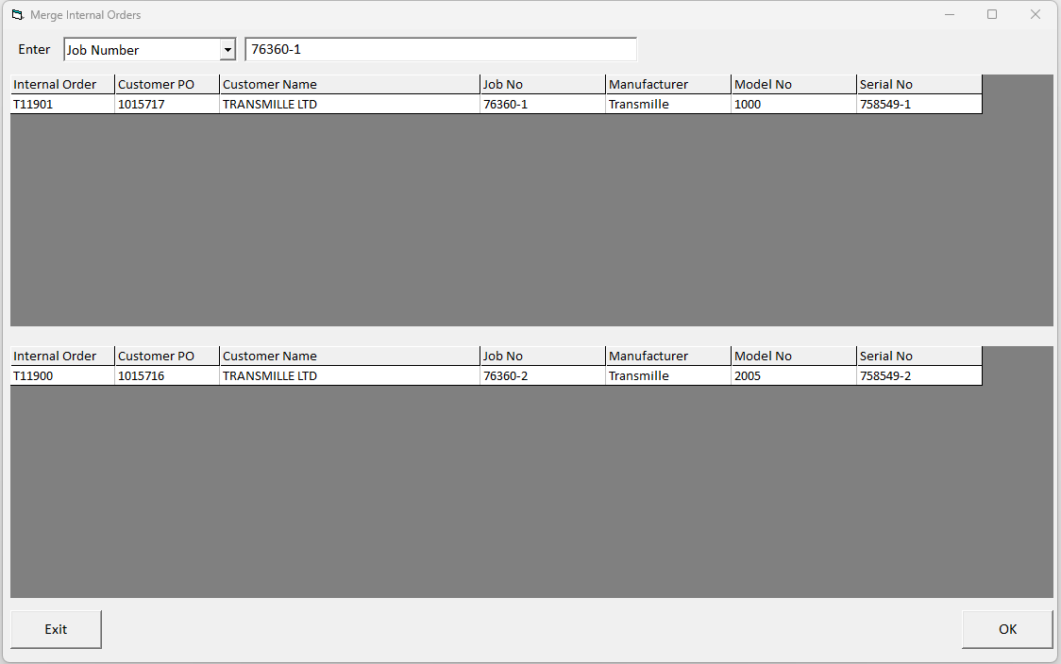Click lower grid Internal Order column header
Viewport: 1061px width, 664px height.
(x=62, y=357)
